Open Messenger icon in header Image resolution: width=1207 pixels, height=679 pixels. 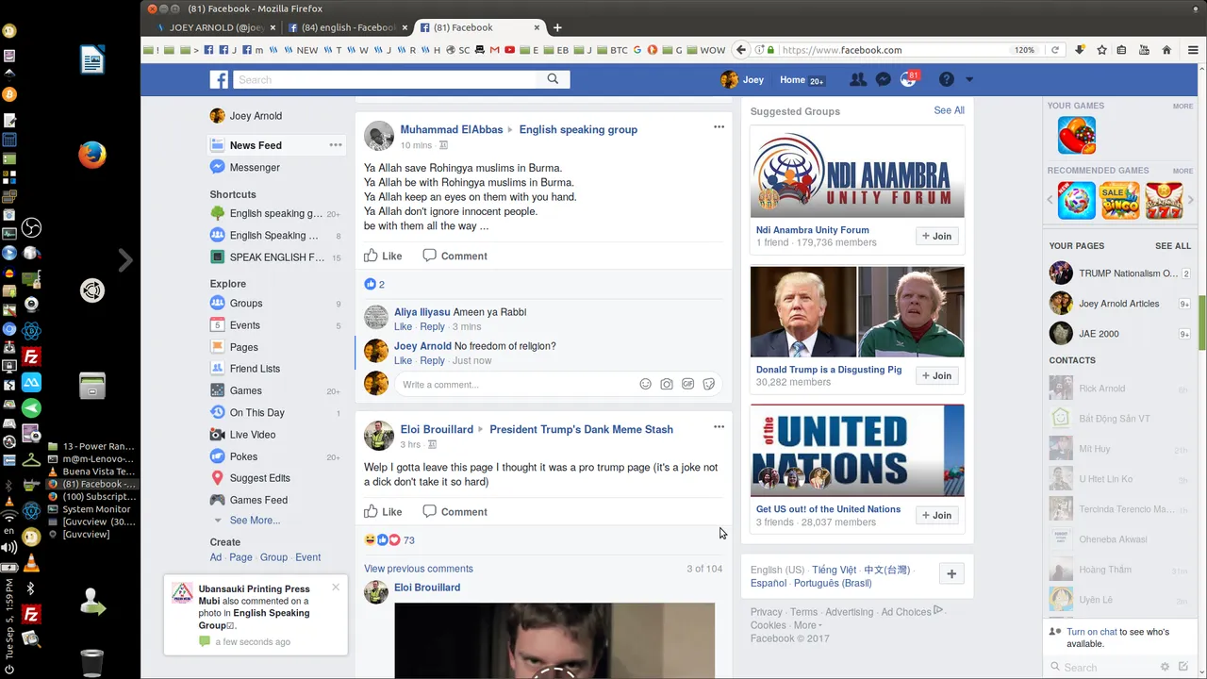click(884, 80)
